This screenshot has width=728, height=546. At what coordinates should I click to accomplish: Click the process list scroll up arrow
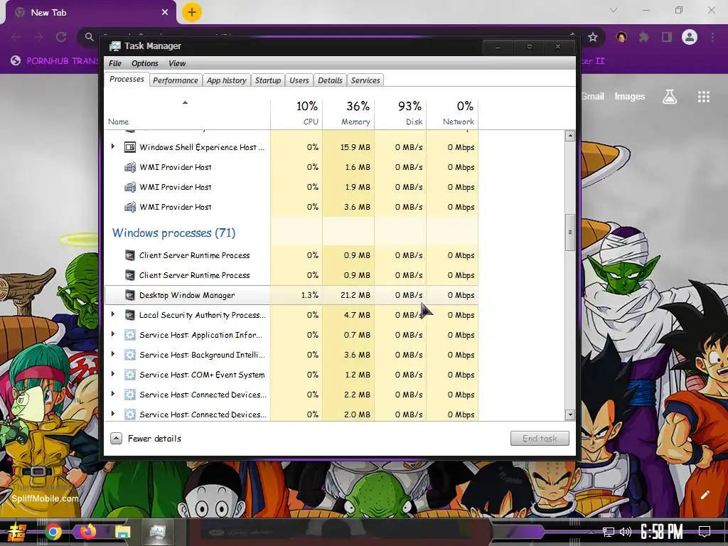click(x=570, y=136)
